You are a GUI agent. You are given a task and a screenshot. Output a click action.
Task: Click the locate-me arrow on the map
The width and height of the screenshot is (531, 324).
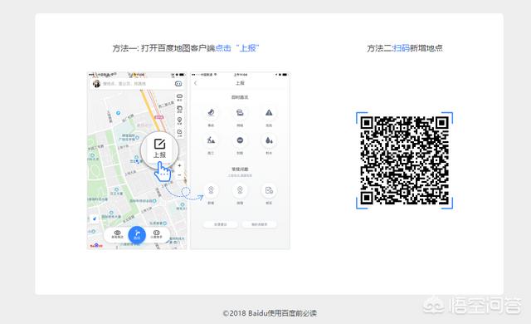pyautogui.click(x=95, y=218)
